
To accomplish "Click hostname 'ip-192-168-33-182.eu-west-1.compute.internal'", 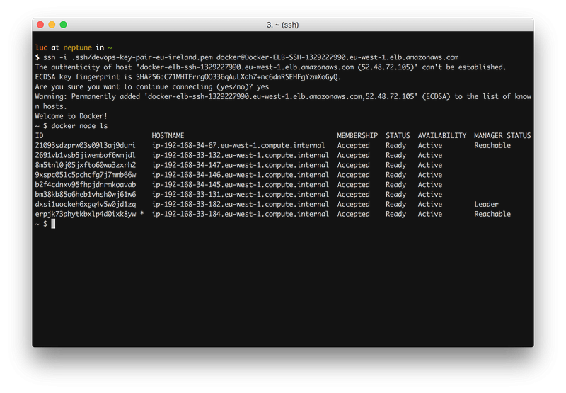I will tap(241, 204).
